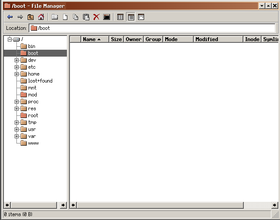Select the mnt folder in the tree
Image resolution: width=280 pixels, height=220 pixels.
[x=28, y=88]
